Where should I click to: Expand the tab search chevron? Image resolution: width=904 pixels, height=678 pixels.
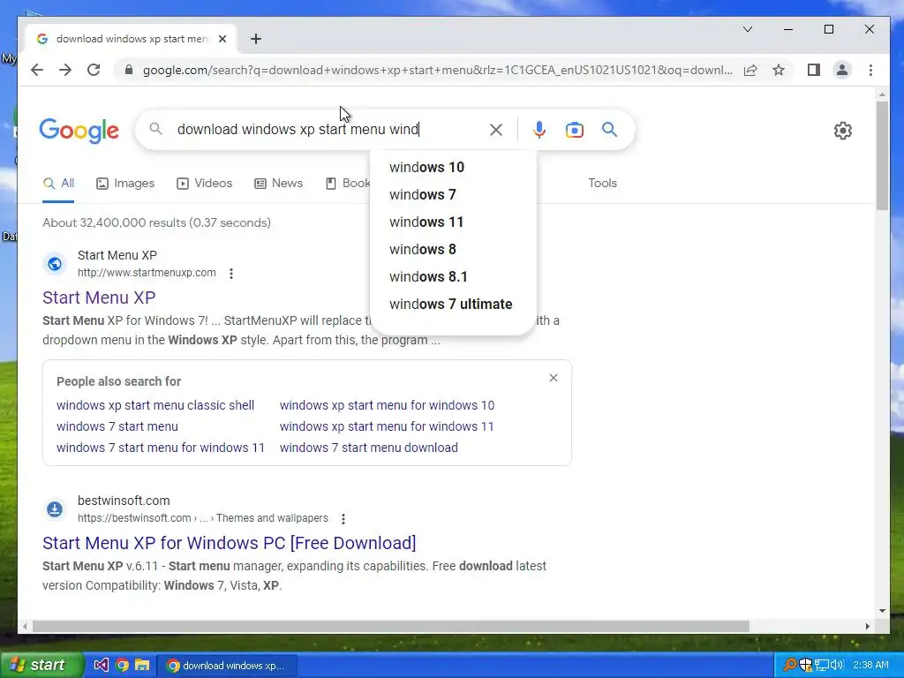(748, 29)
